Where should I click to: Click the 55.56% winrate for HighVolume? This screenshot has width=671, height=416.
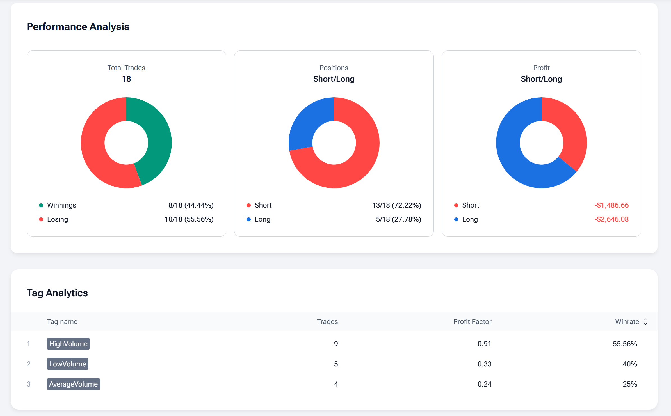point(625,344)
